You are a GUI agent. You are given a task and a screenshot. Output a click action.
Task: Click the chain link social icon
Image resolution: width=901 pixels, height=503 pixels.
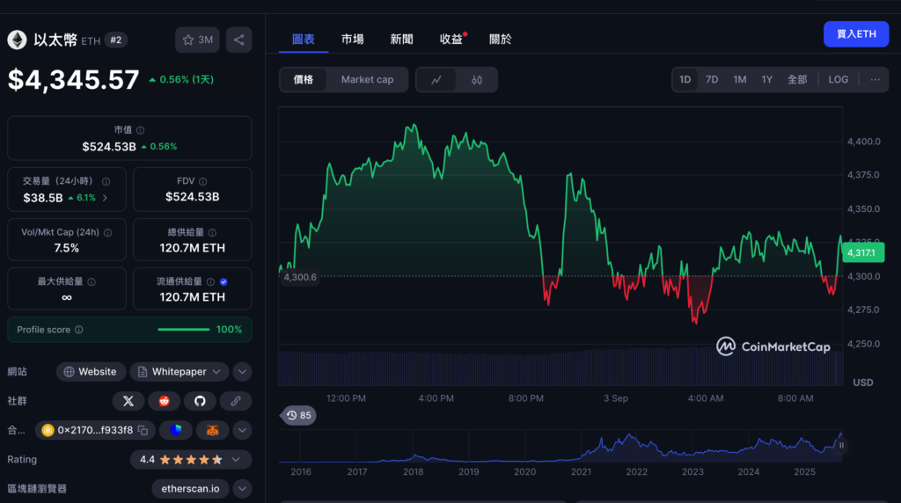[236, 401]
